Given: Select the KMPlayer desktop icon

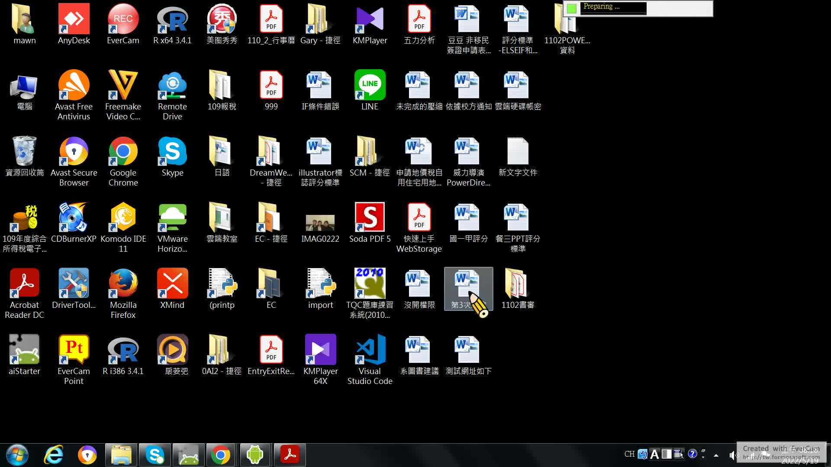Looking at the screenshot, I should [x=370, y=24].
